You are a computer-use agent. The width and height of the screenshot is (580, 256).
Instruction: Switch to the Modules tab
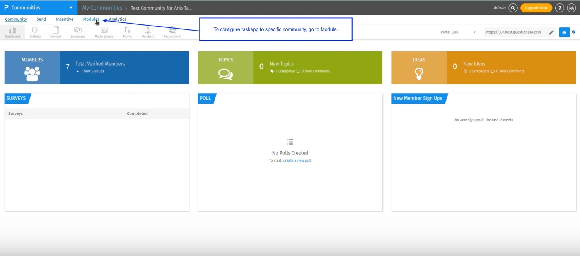point(91,19)
